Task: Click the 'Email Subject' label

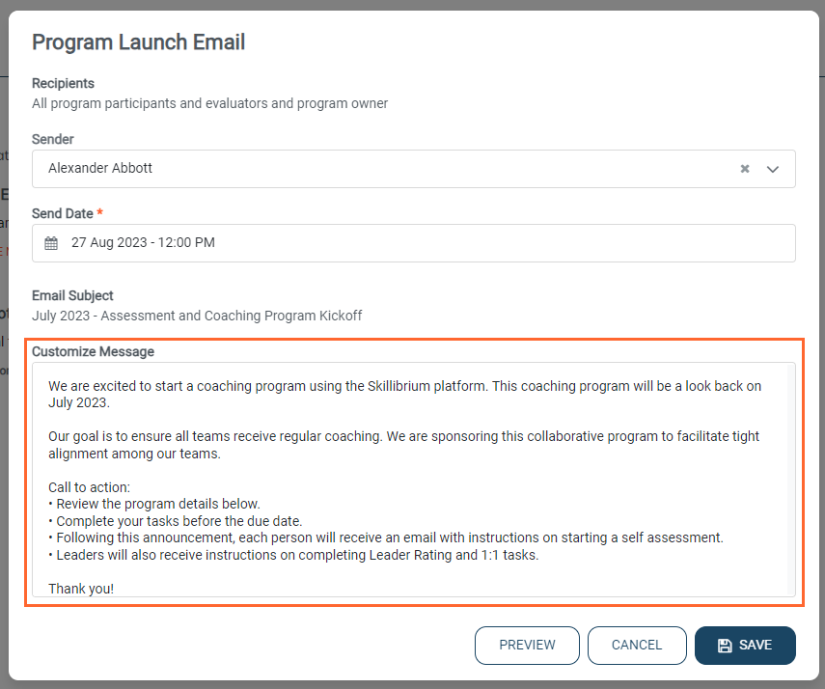Action: click(x=72, y=296)
